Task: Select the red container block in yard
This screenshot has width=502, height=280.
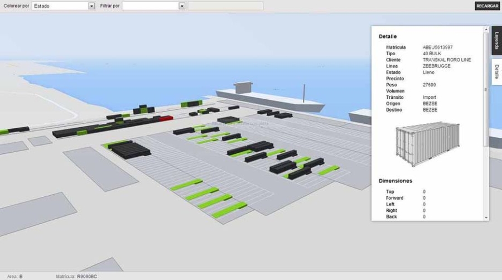Action: (166, 118)
